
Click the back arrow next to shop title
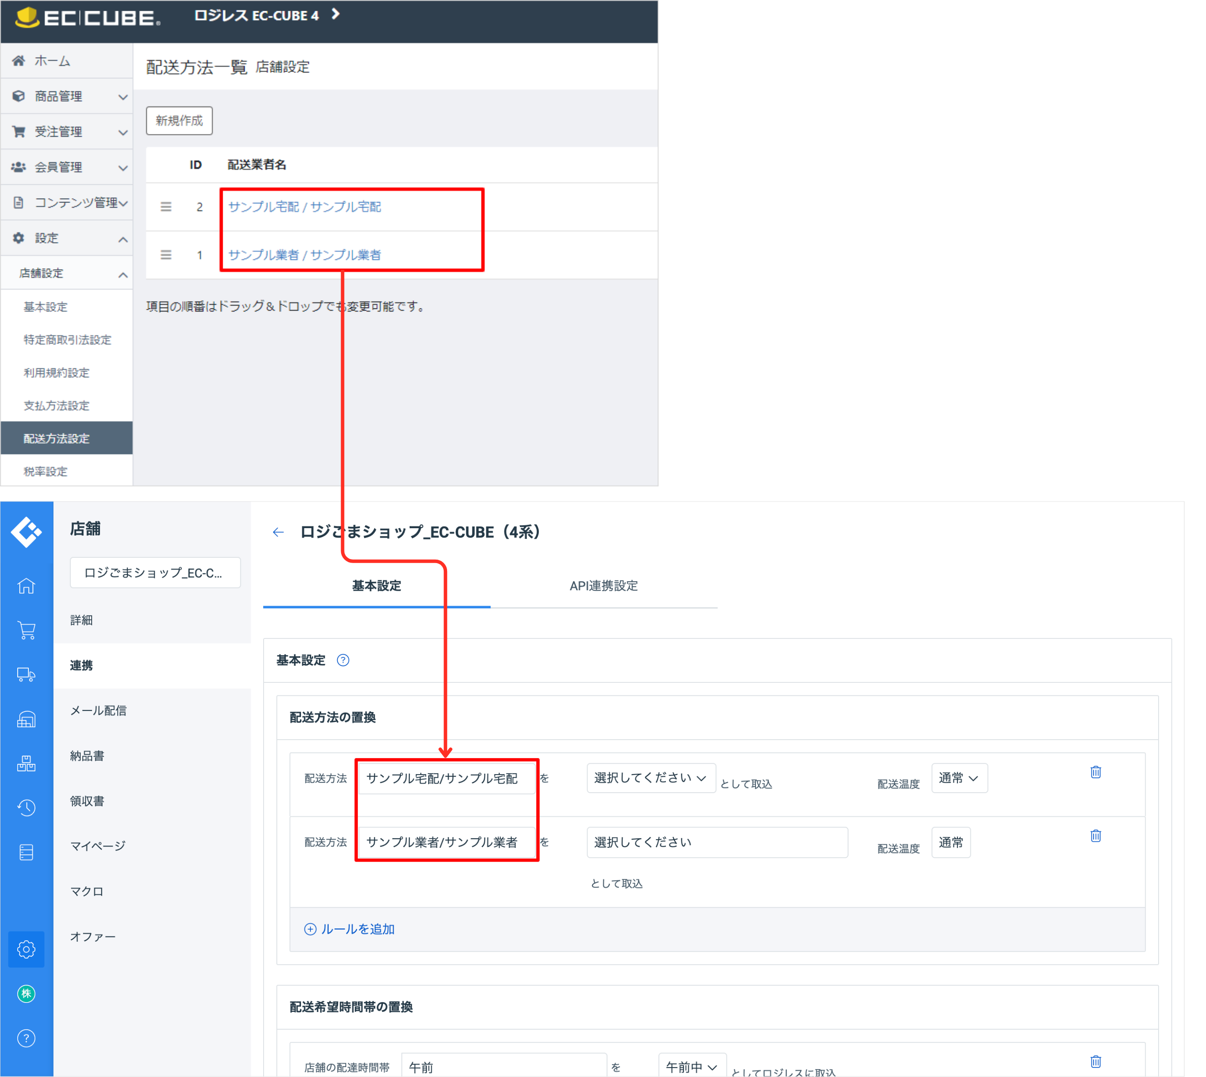click(x=278, y=532)
